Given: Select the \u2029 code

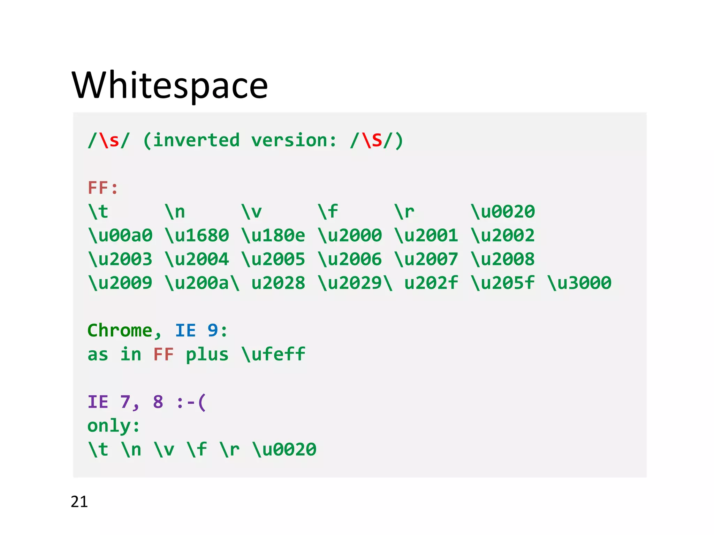Looking at the screenshot, I should click(x=350, y=282).
